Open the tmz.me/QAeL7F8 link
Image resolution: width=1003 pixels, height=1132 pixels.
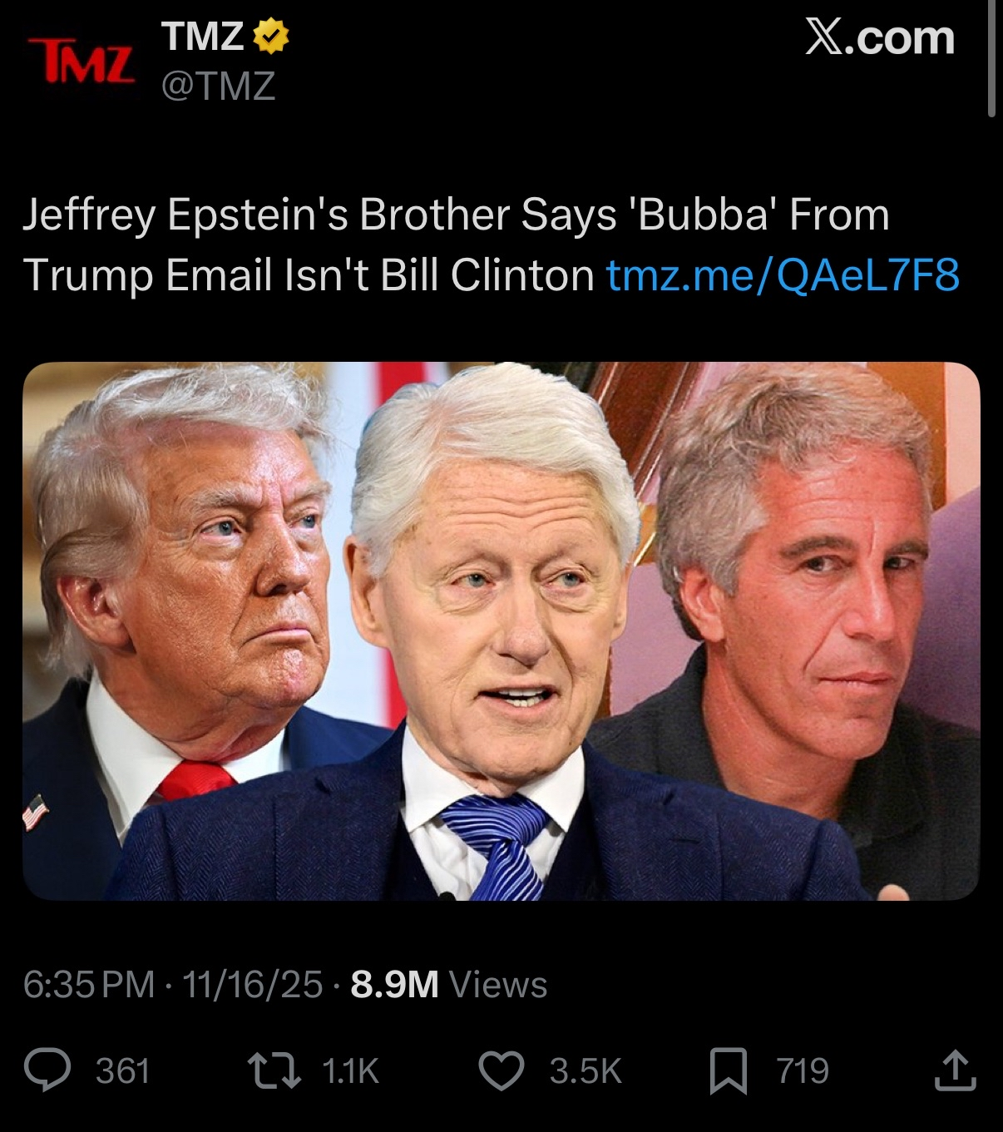(783, 275)
